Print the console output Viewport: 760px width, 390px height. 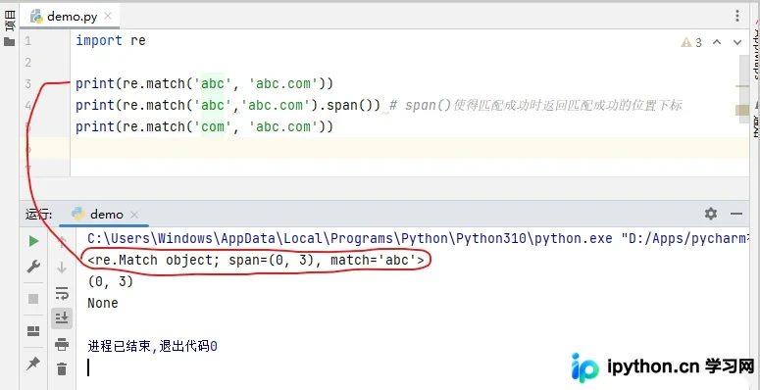(62, 345)
